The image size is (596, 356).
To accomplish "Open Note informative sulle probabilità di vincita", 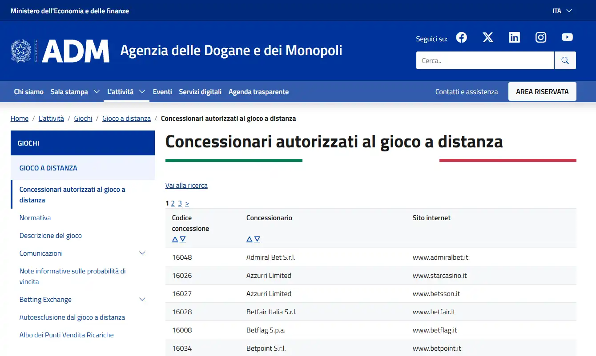I will click(72, 277).
